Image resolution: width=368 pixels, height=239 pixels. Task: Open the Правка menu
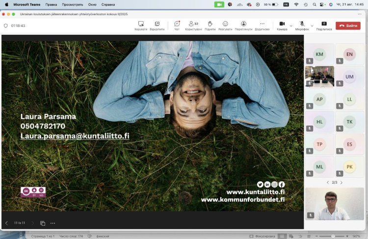[51, 4]
